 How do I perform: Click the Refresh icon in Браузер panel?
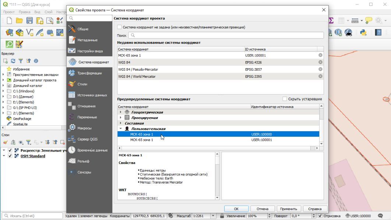13,61
